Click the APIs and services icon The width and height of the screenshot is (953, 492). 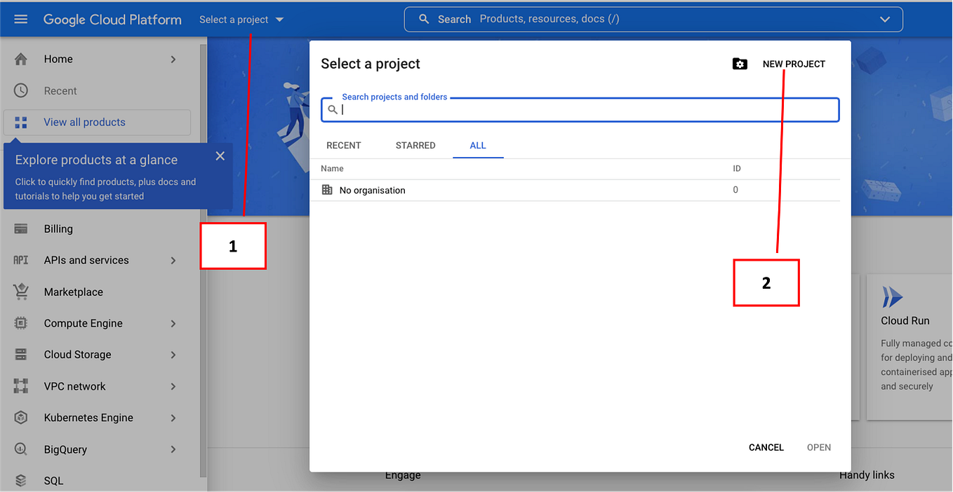click(21, 260)
